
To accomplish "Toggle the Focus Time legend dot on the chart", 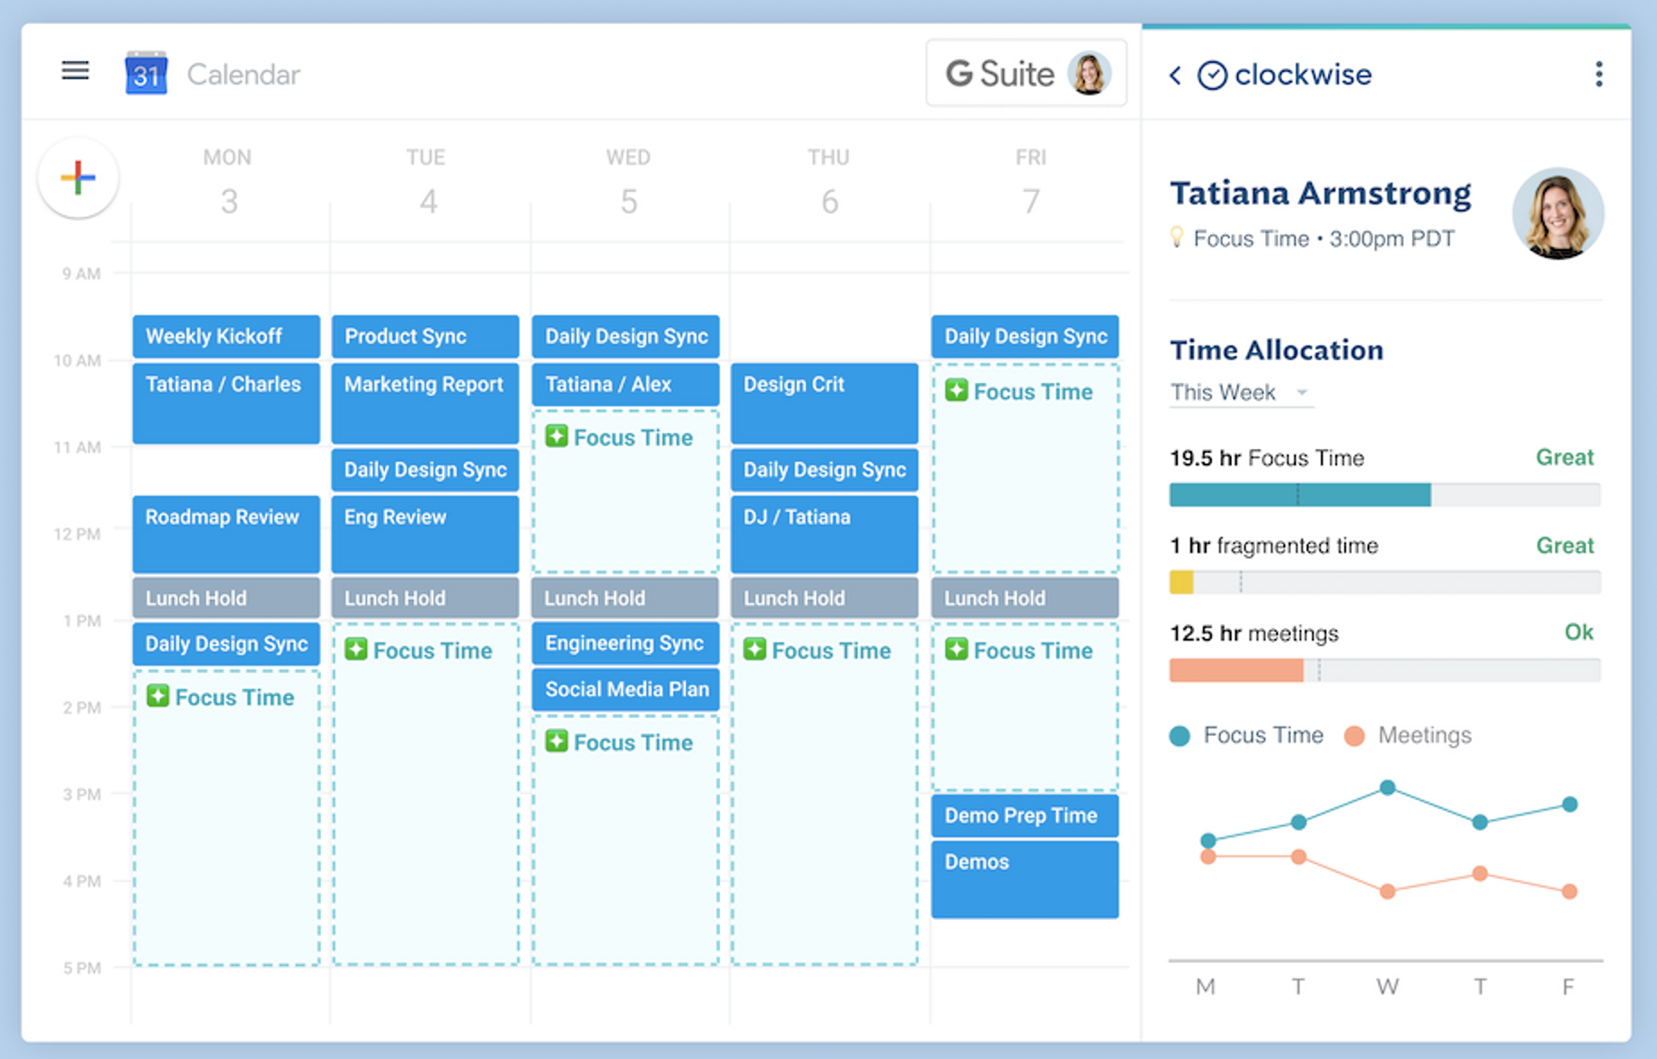I will [x=1179, y=735].
